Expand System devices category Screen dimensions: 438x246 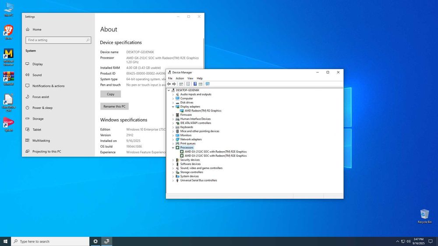(173, 177)
